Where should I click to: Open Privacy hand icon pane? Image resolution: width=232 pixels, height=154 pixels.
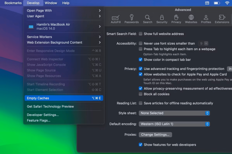click(176, 19)
